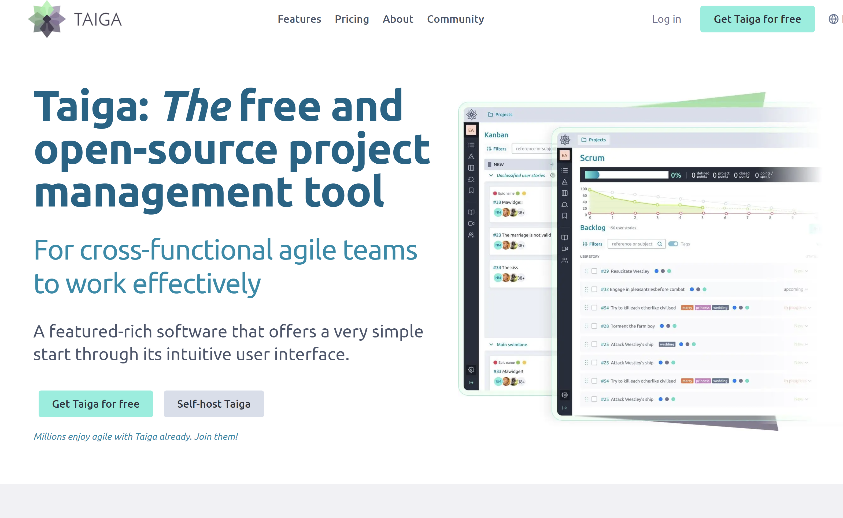Screen dimensions: 843x518
Task: Click the Self-host Taiga button
Action: (214, 404)
